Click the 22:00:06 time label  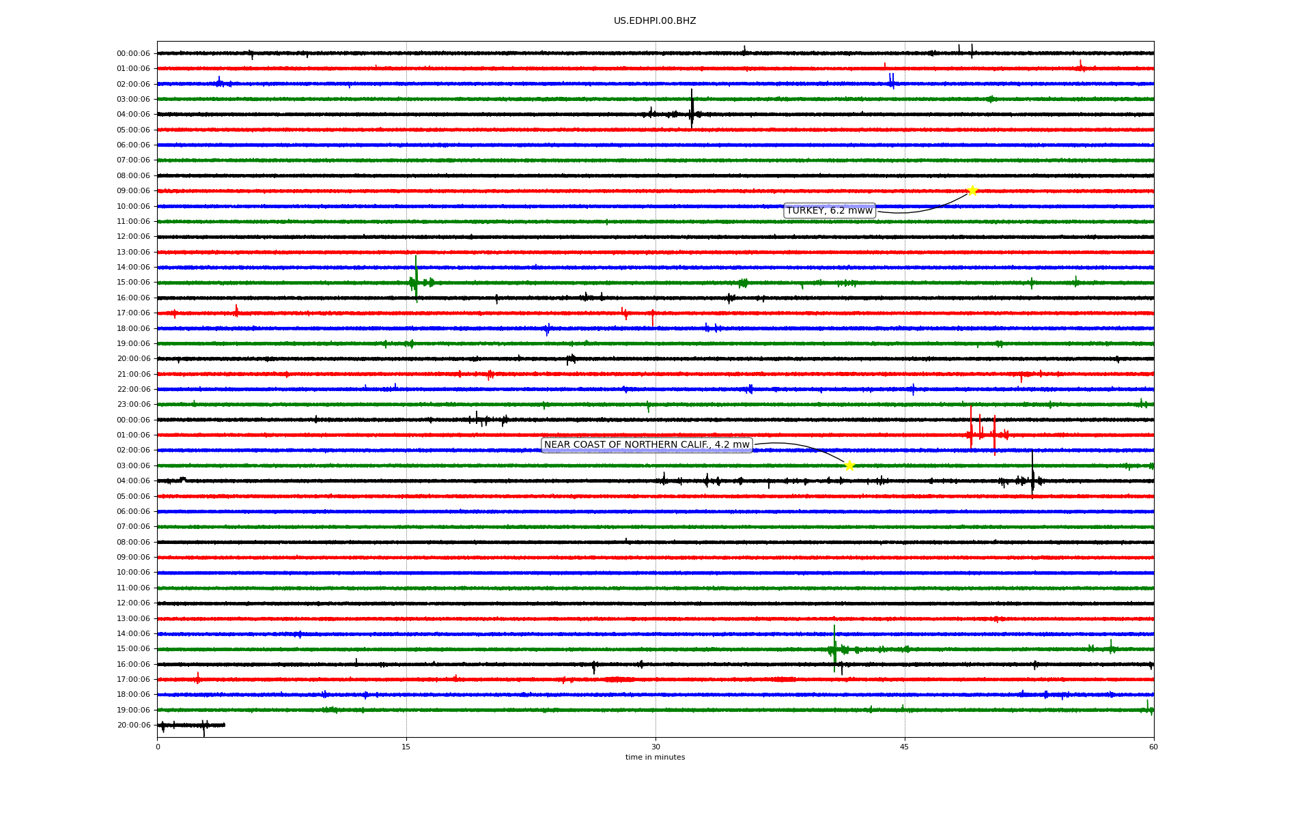click(134, 390)
